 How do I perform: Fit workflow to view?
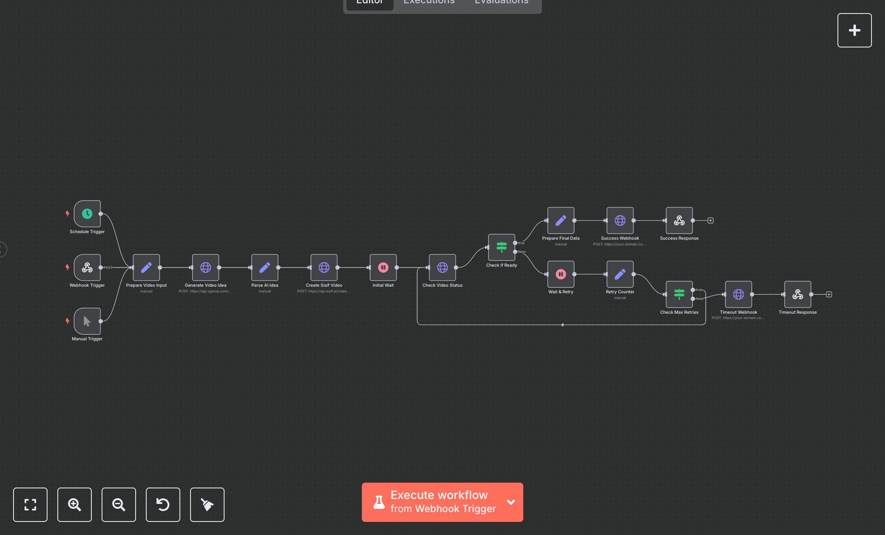point(30,505)
